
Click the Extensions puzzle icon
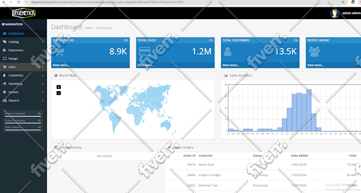coord(5,50)
